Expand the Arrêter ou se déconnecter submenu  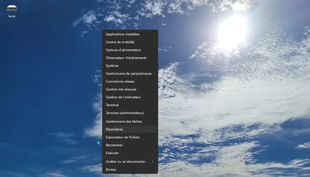coord(130,162)
